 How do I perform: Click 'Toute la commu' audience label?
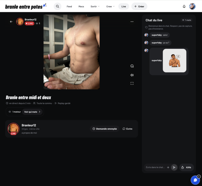pyautogui.click(x=43, y=103)
